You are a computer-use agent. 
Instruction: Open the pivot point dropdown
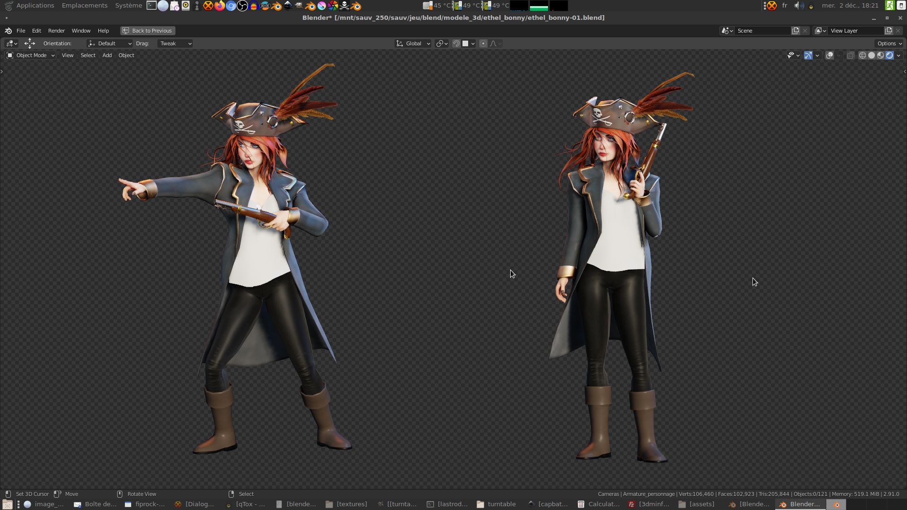(x=442, y=43)
